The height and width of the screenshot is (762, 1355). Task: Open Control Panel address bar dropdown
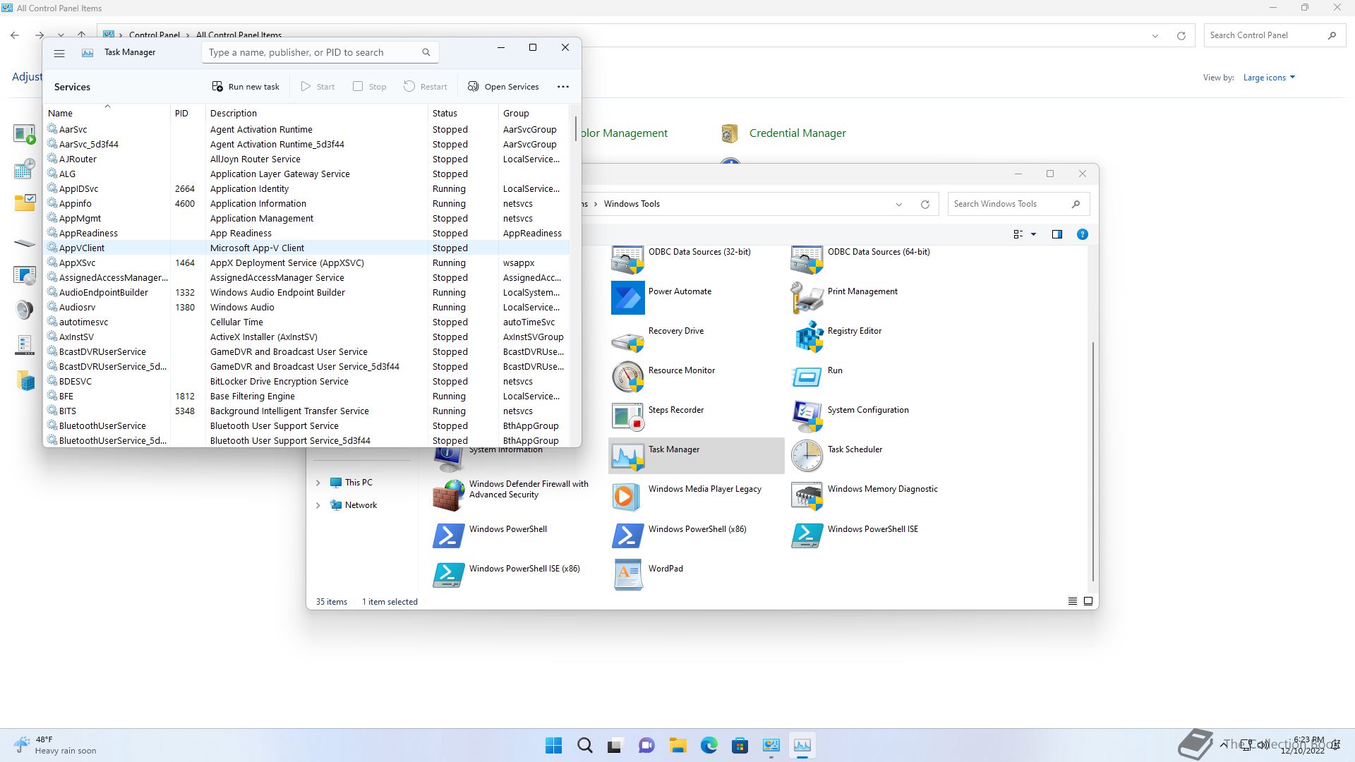click(1155, 35)
